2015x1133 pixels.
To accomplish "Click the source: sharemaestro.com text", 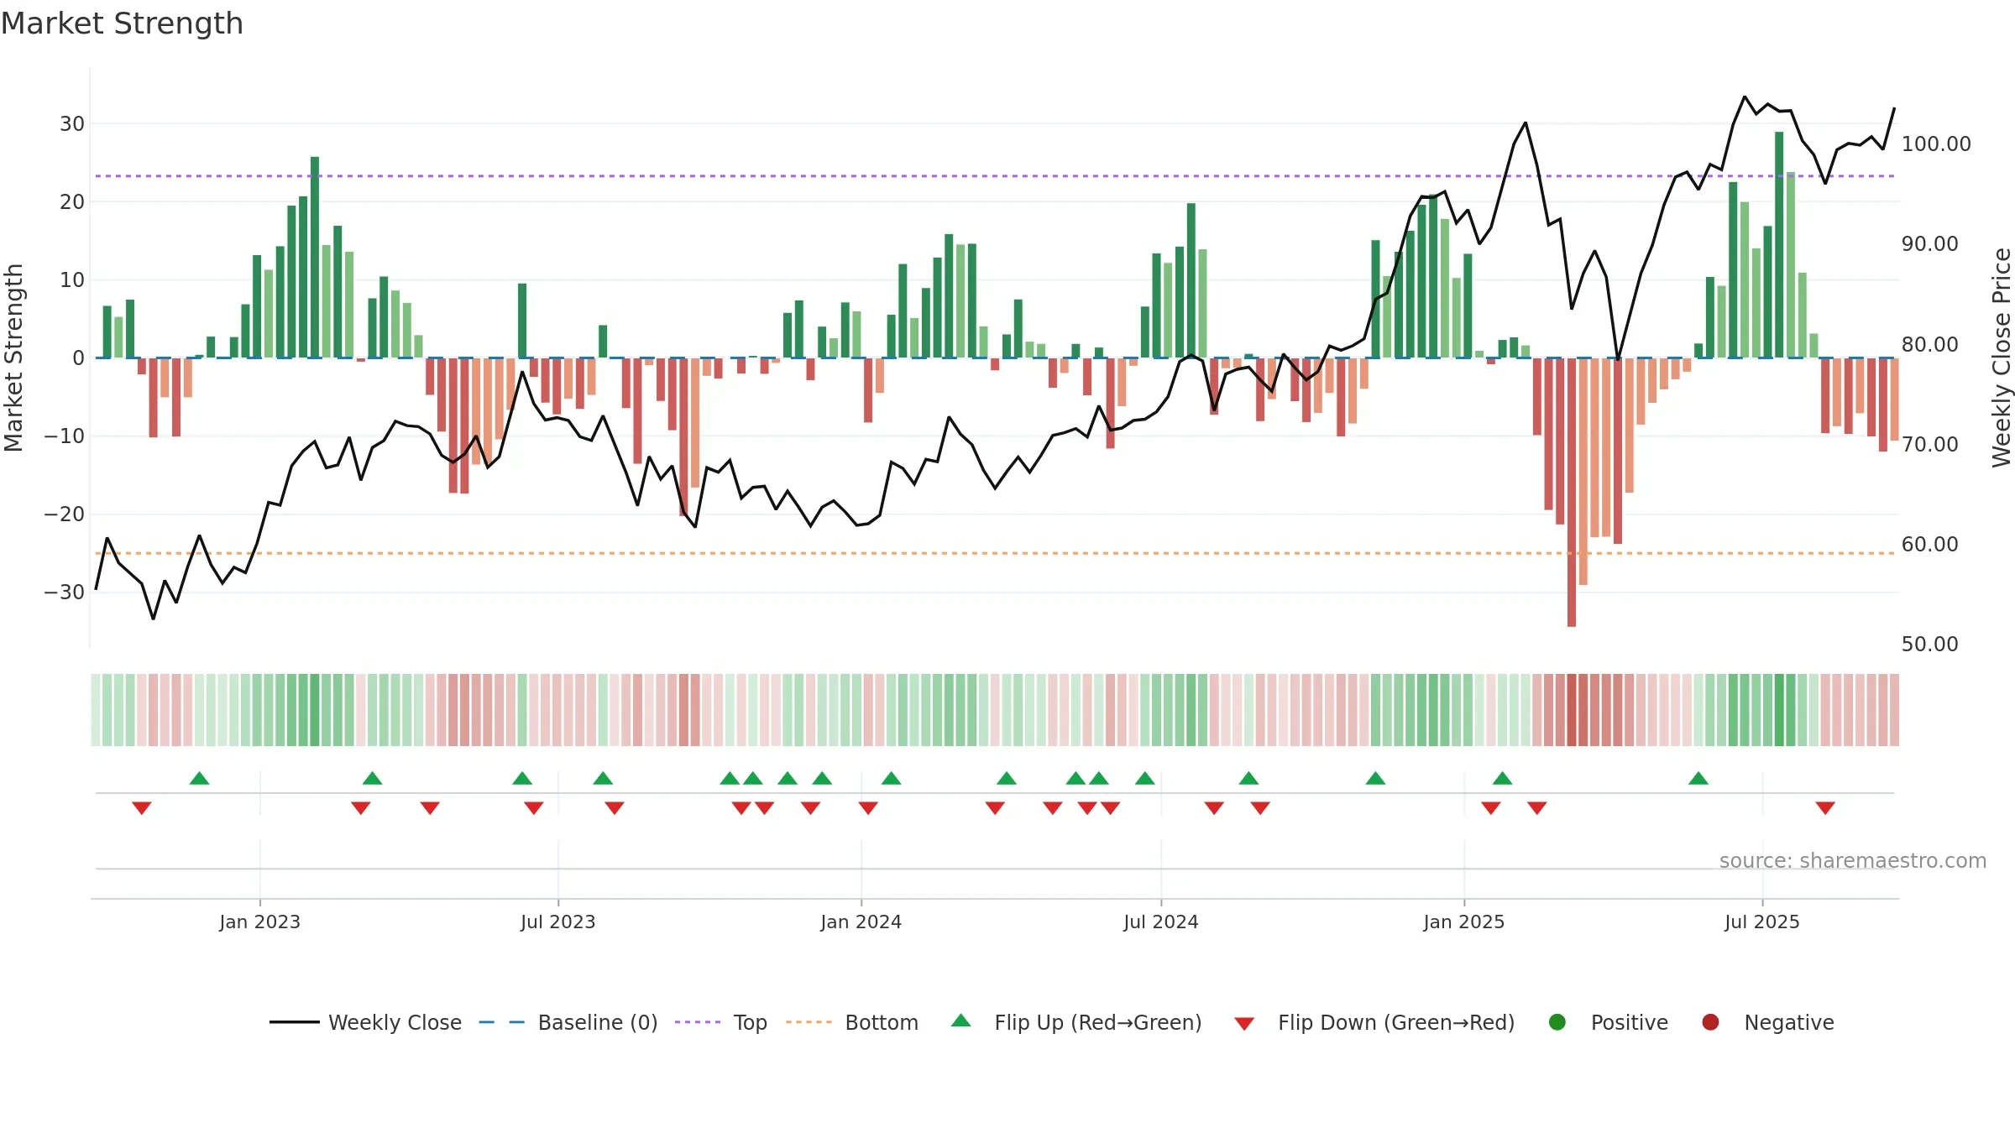I will pos(1853,860).
